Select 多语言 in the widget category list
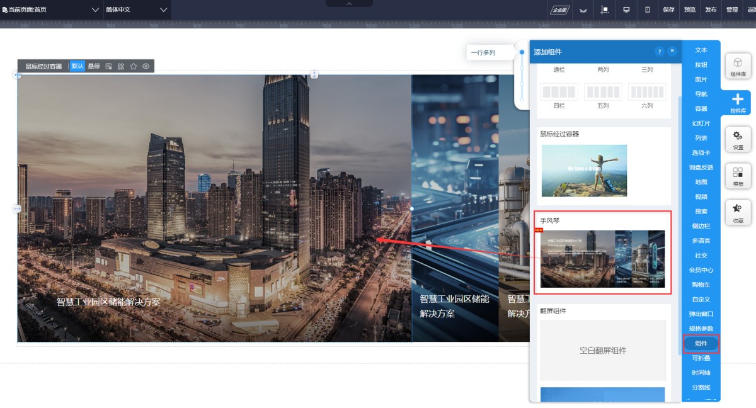 701,241
